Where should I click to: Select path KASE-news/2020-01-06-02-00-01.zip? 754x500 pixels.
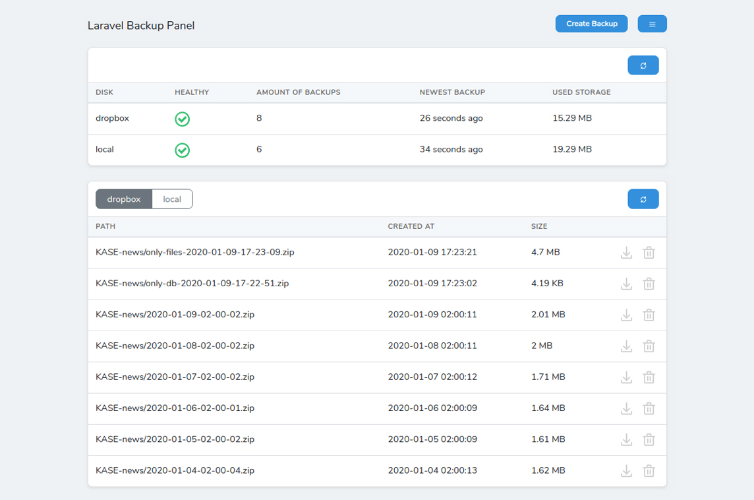[x=175, y=408]
